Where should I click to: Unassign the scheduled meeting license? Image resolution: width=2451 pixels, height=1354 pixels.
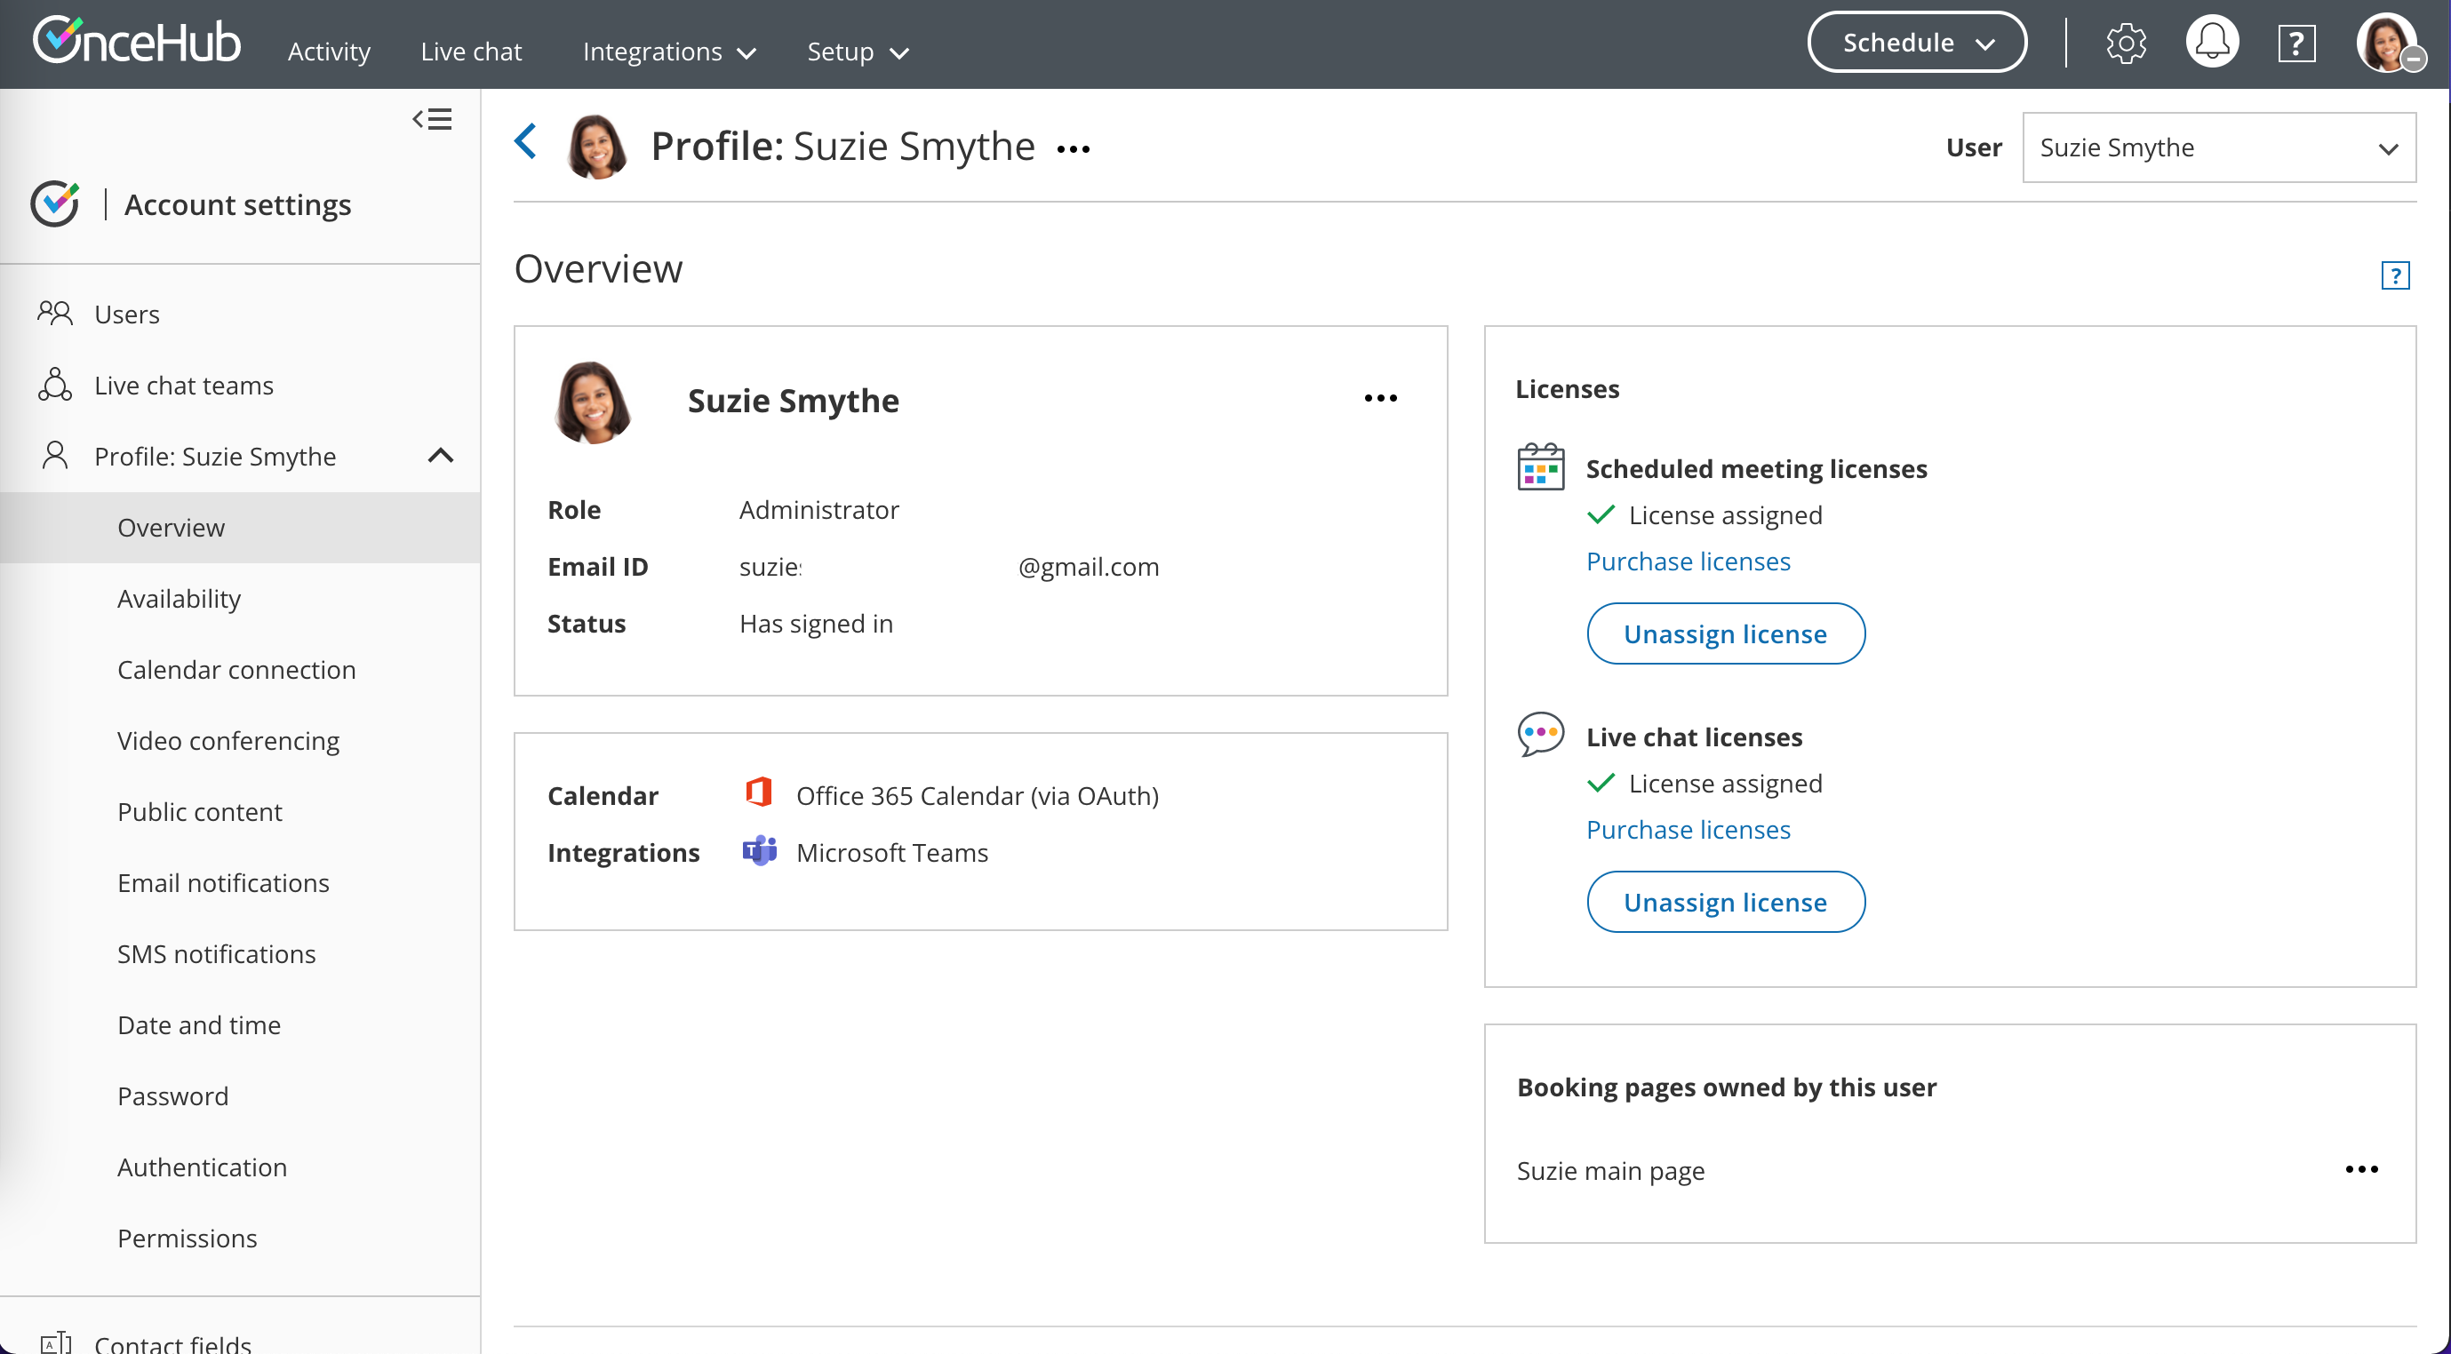click(1725, 633)
